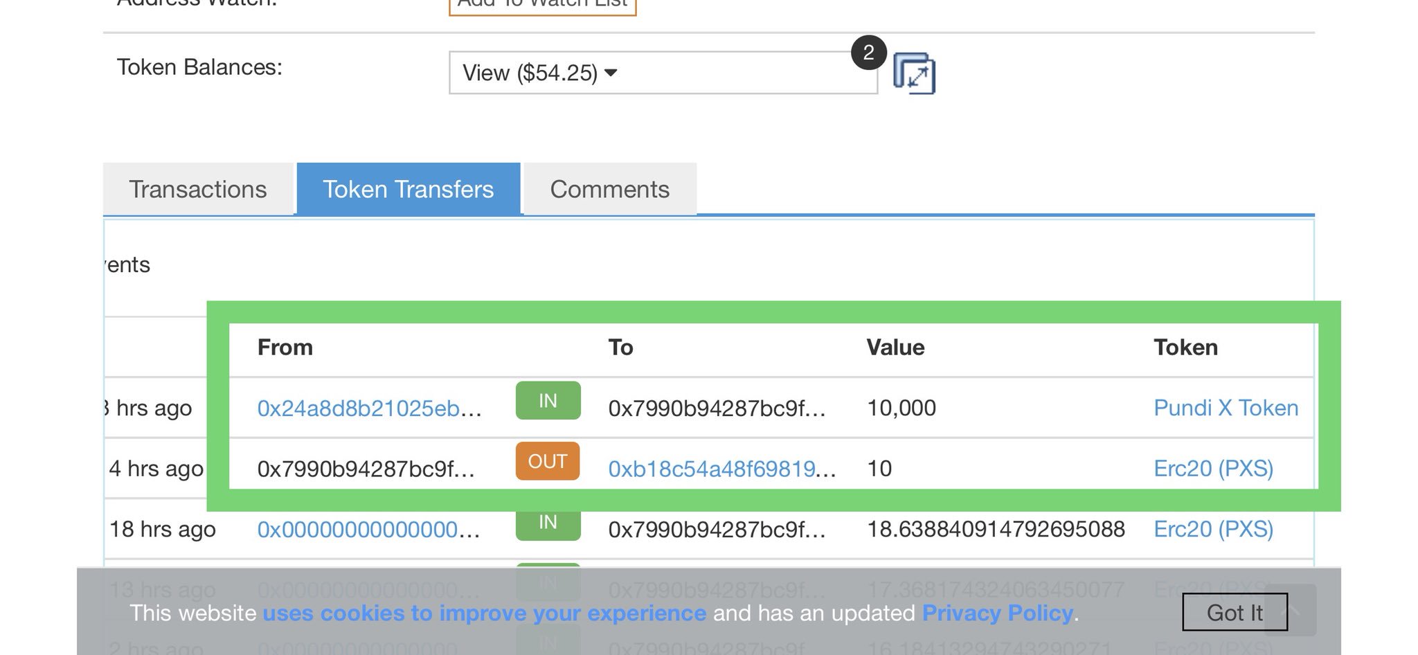Select 0x7990b94287bc9f address in the OUT row

click(x=366, y=469)
